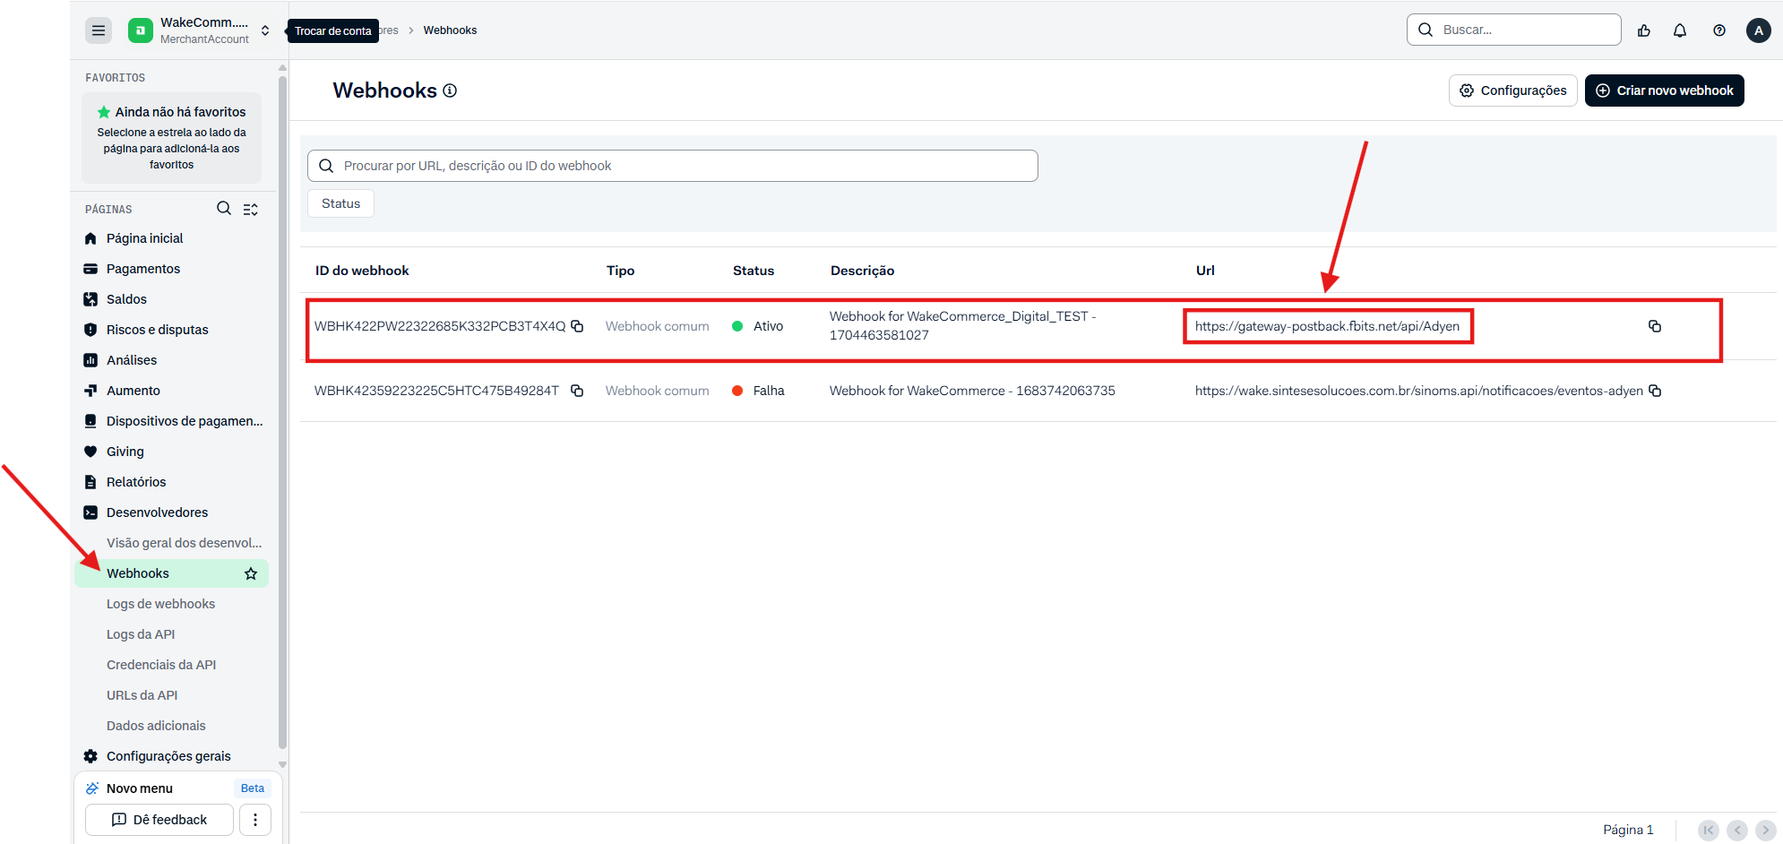
Task: Click the Descrição column header
Action: pyautogui.click(x=862, y=271)
